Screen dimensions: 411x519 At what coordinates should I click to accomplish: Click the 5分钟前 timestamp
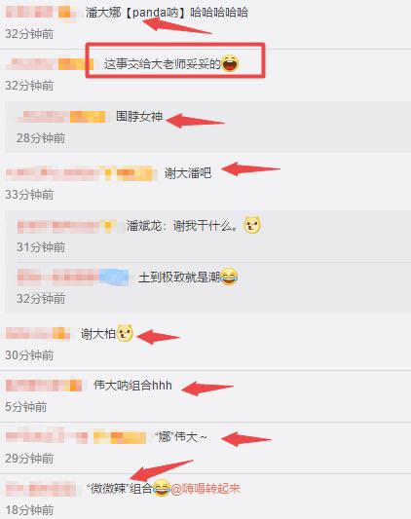26,407
